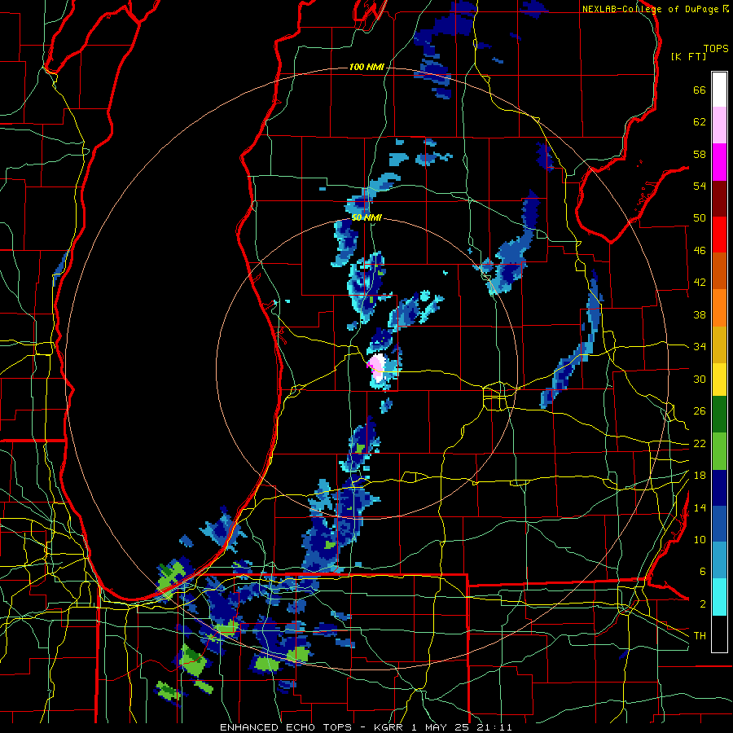733x733 pixels.
Task: Click the '1 MAY 25 21:11' timestamp
Action: [462, 727]
